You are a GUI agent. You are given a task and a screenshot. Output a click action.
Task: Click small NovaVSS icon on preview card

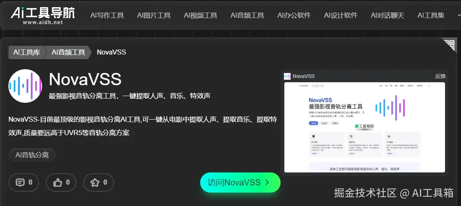point(287,76)
